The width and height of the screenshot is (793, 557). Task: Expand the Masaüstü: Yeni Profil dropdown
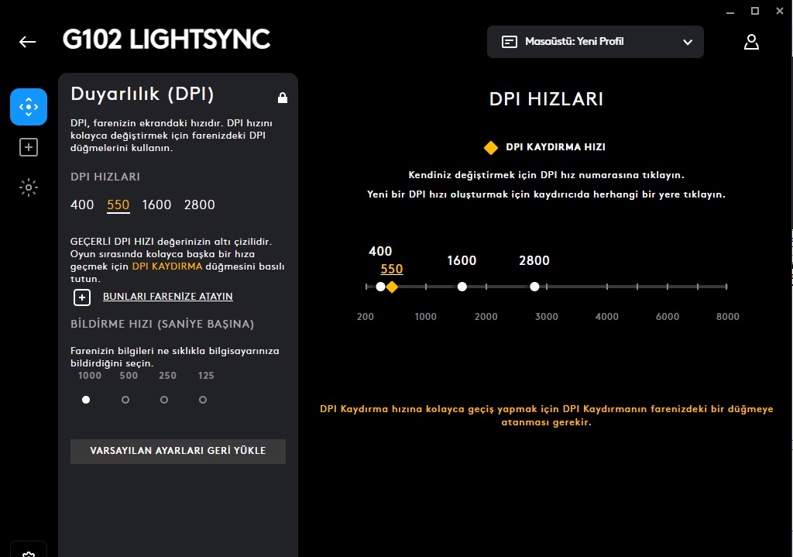[x=596, y=42]
